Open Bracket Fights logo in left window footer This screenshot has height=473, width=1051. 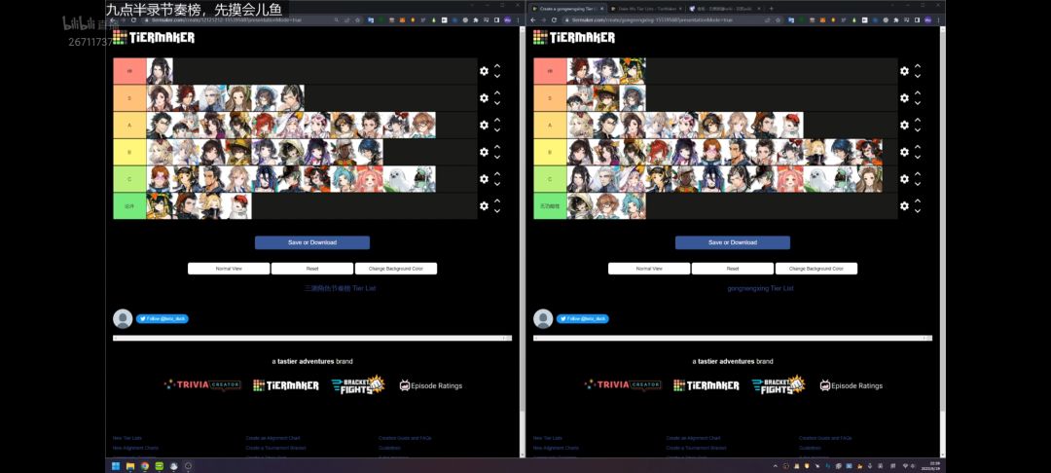[358, 384]
